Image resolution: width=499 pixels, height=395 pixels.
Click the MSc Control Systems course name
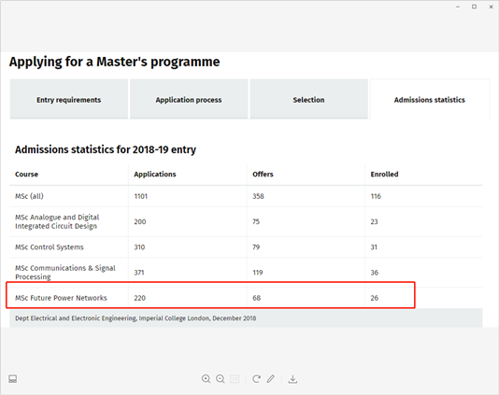point(50,247)
